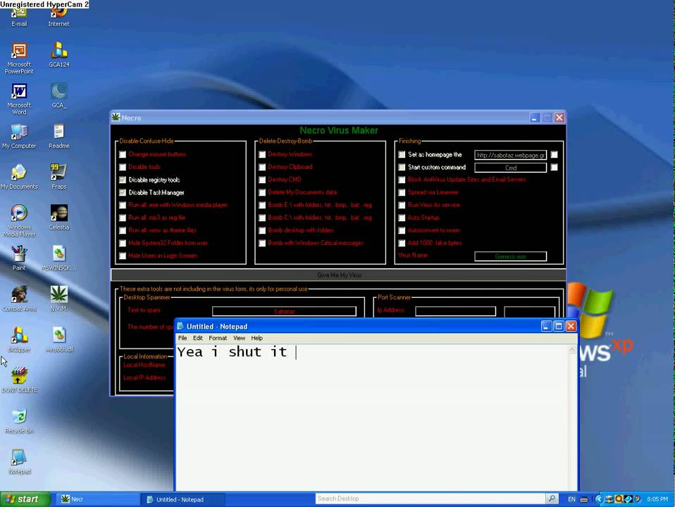Screen dimensions: 675x507
Task: Open Combat Arms desktop icon
Action: [19, 299]
